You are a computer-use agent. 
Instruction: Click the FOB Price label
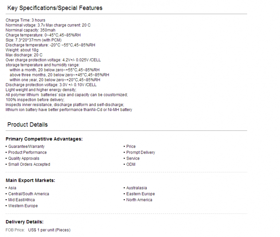(x=15, y=230)
